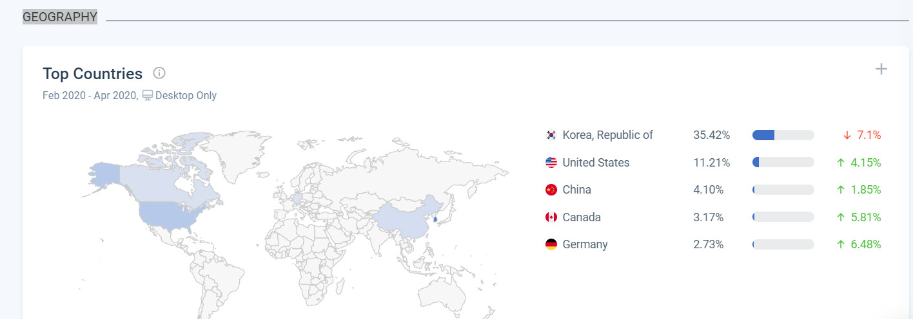This screenshot has width=913, height=319.
Task: Click the red down arrow for Korea
Action: coord(847,135)
